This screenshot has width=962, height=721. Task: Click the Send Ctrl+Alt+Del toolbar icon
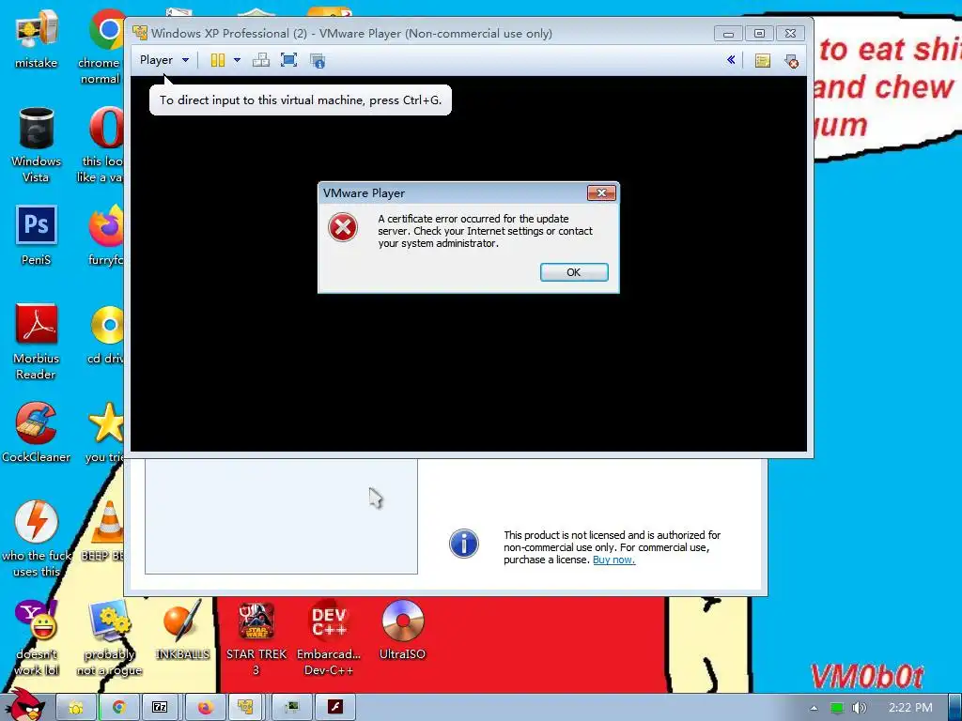click(x=261, y=60)
